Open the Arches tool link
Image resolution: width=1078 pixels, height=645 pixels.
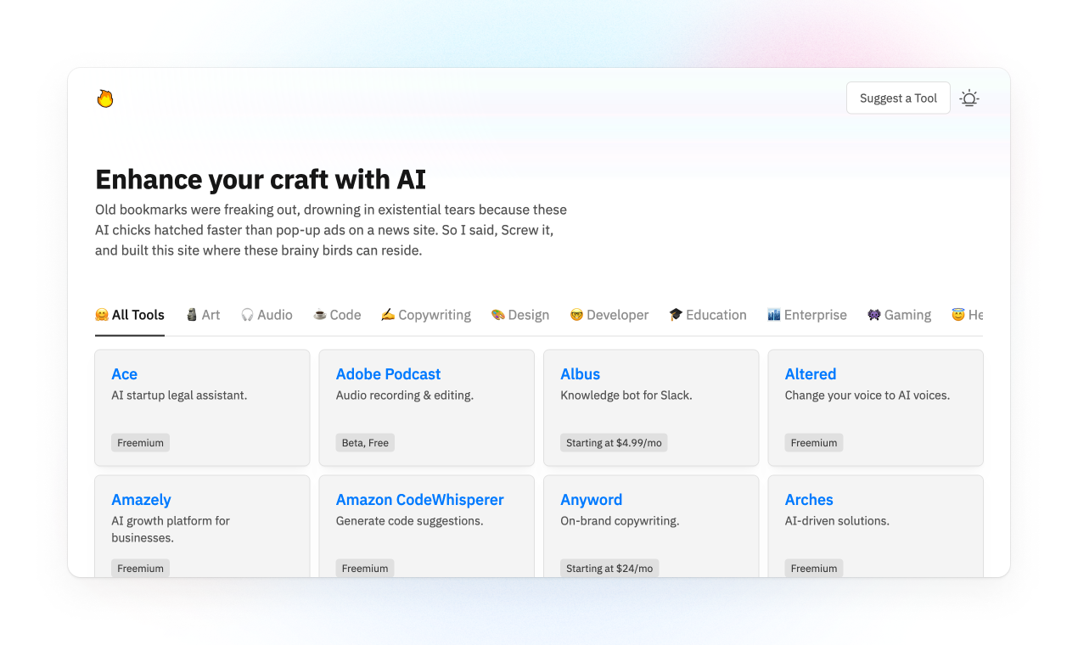809,500
